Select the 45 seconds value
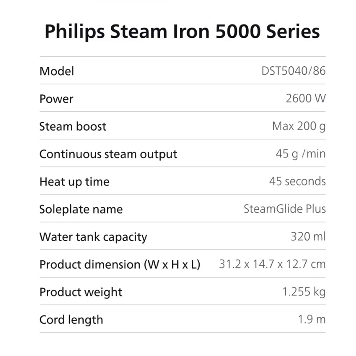The height and width of the screenshot is (356, 356). tap(297, 182)
